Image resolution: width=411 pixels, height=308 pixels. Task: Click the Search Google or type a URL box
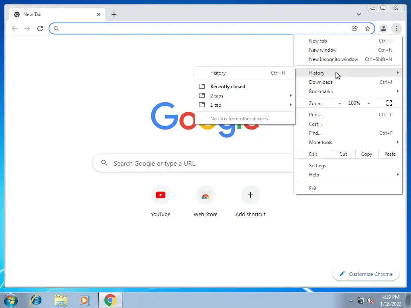tap(193, 163)
